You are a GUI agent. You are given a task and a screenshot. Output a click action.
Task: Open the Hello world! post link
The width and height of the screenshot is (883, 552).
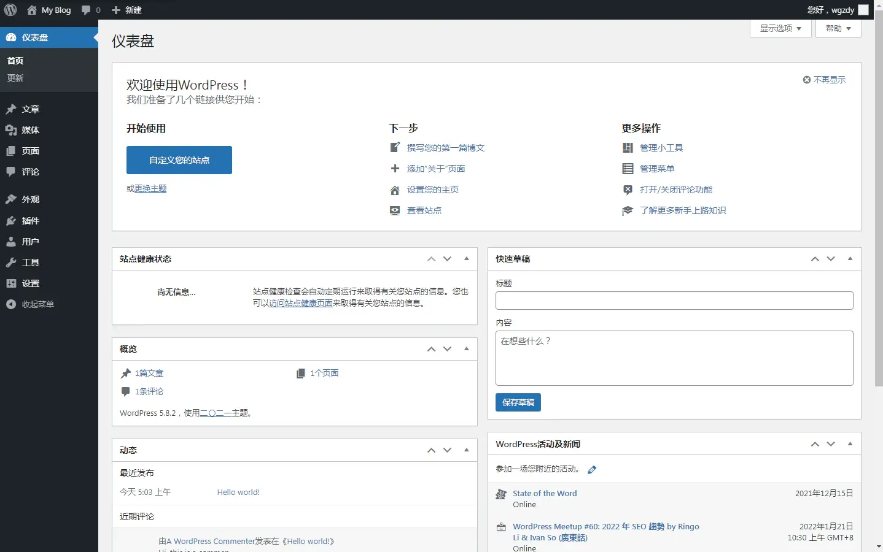click(x=238, y=492)
